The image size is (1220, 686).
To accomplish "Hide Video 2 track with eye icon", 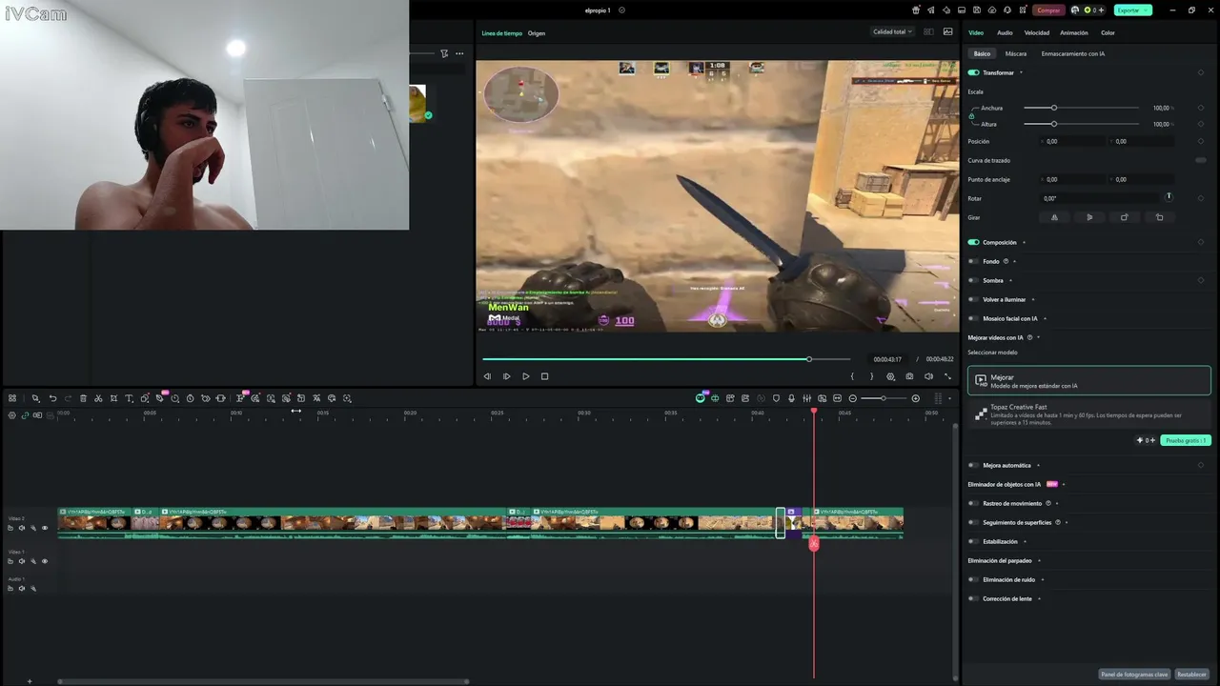I will tap(44, 528).
